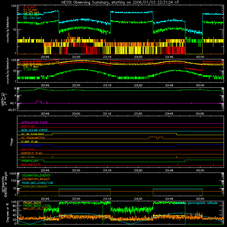The image size is (227, 227).
Task: Select the BAD_PACKETS flag label
Action: point(31,165)
